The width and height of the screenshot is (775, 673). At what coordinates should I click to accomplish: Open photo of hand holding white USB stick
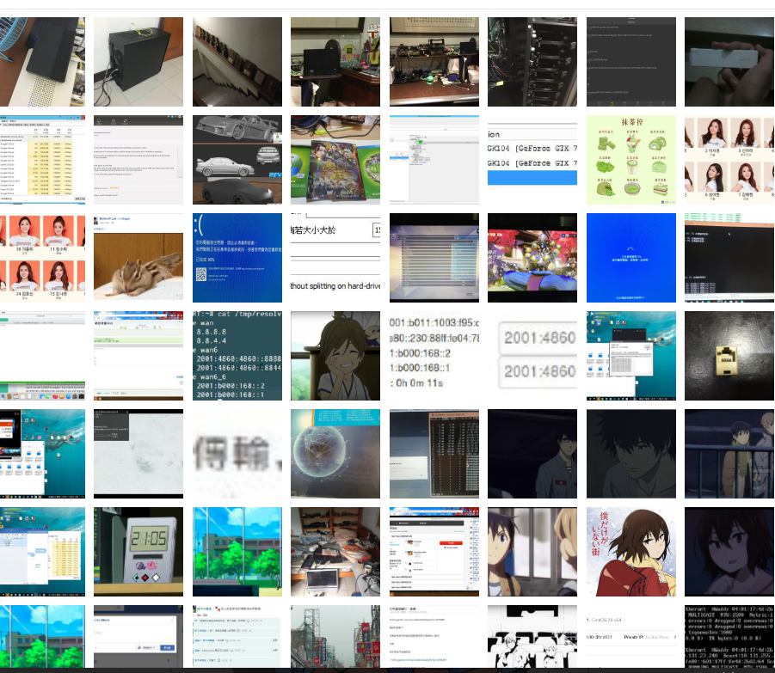(729, 62)
